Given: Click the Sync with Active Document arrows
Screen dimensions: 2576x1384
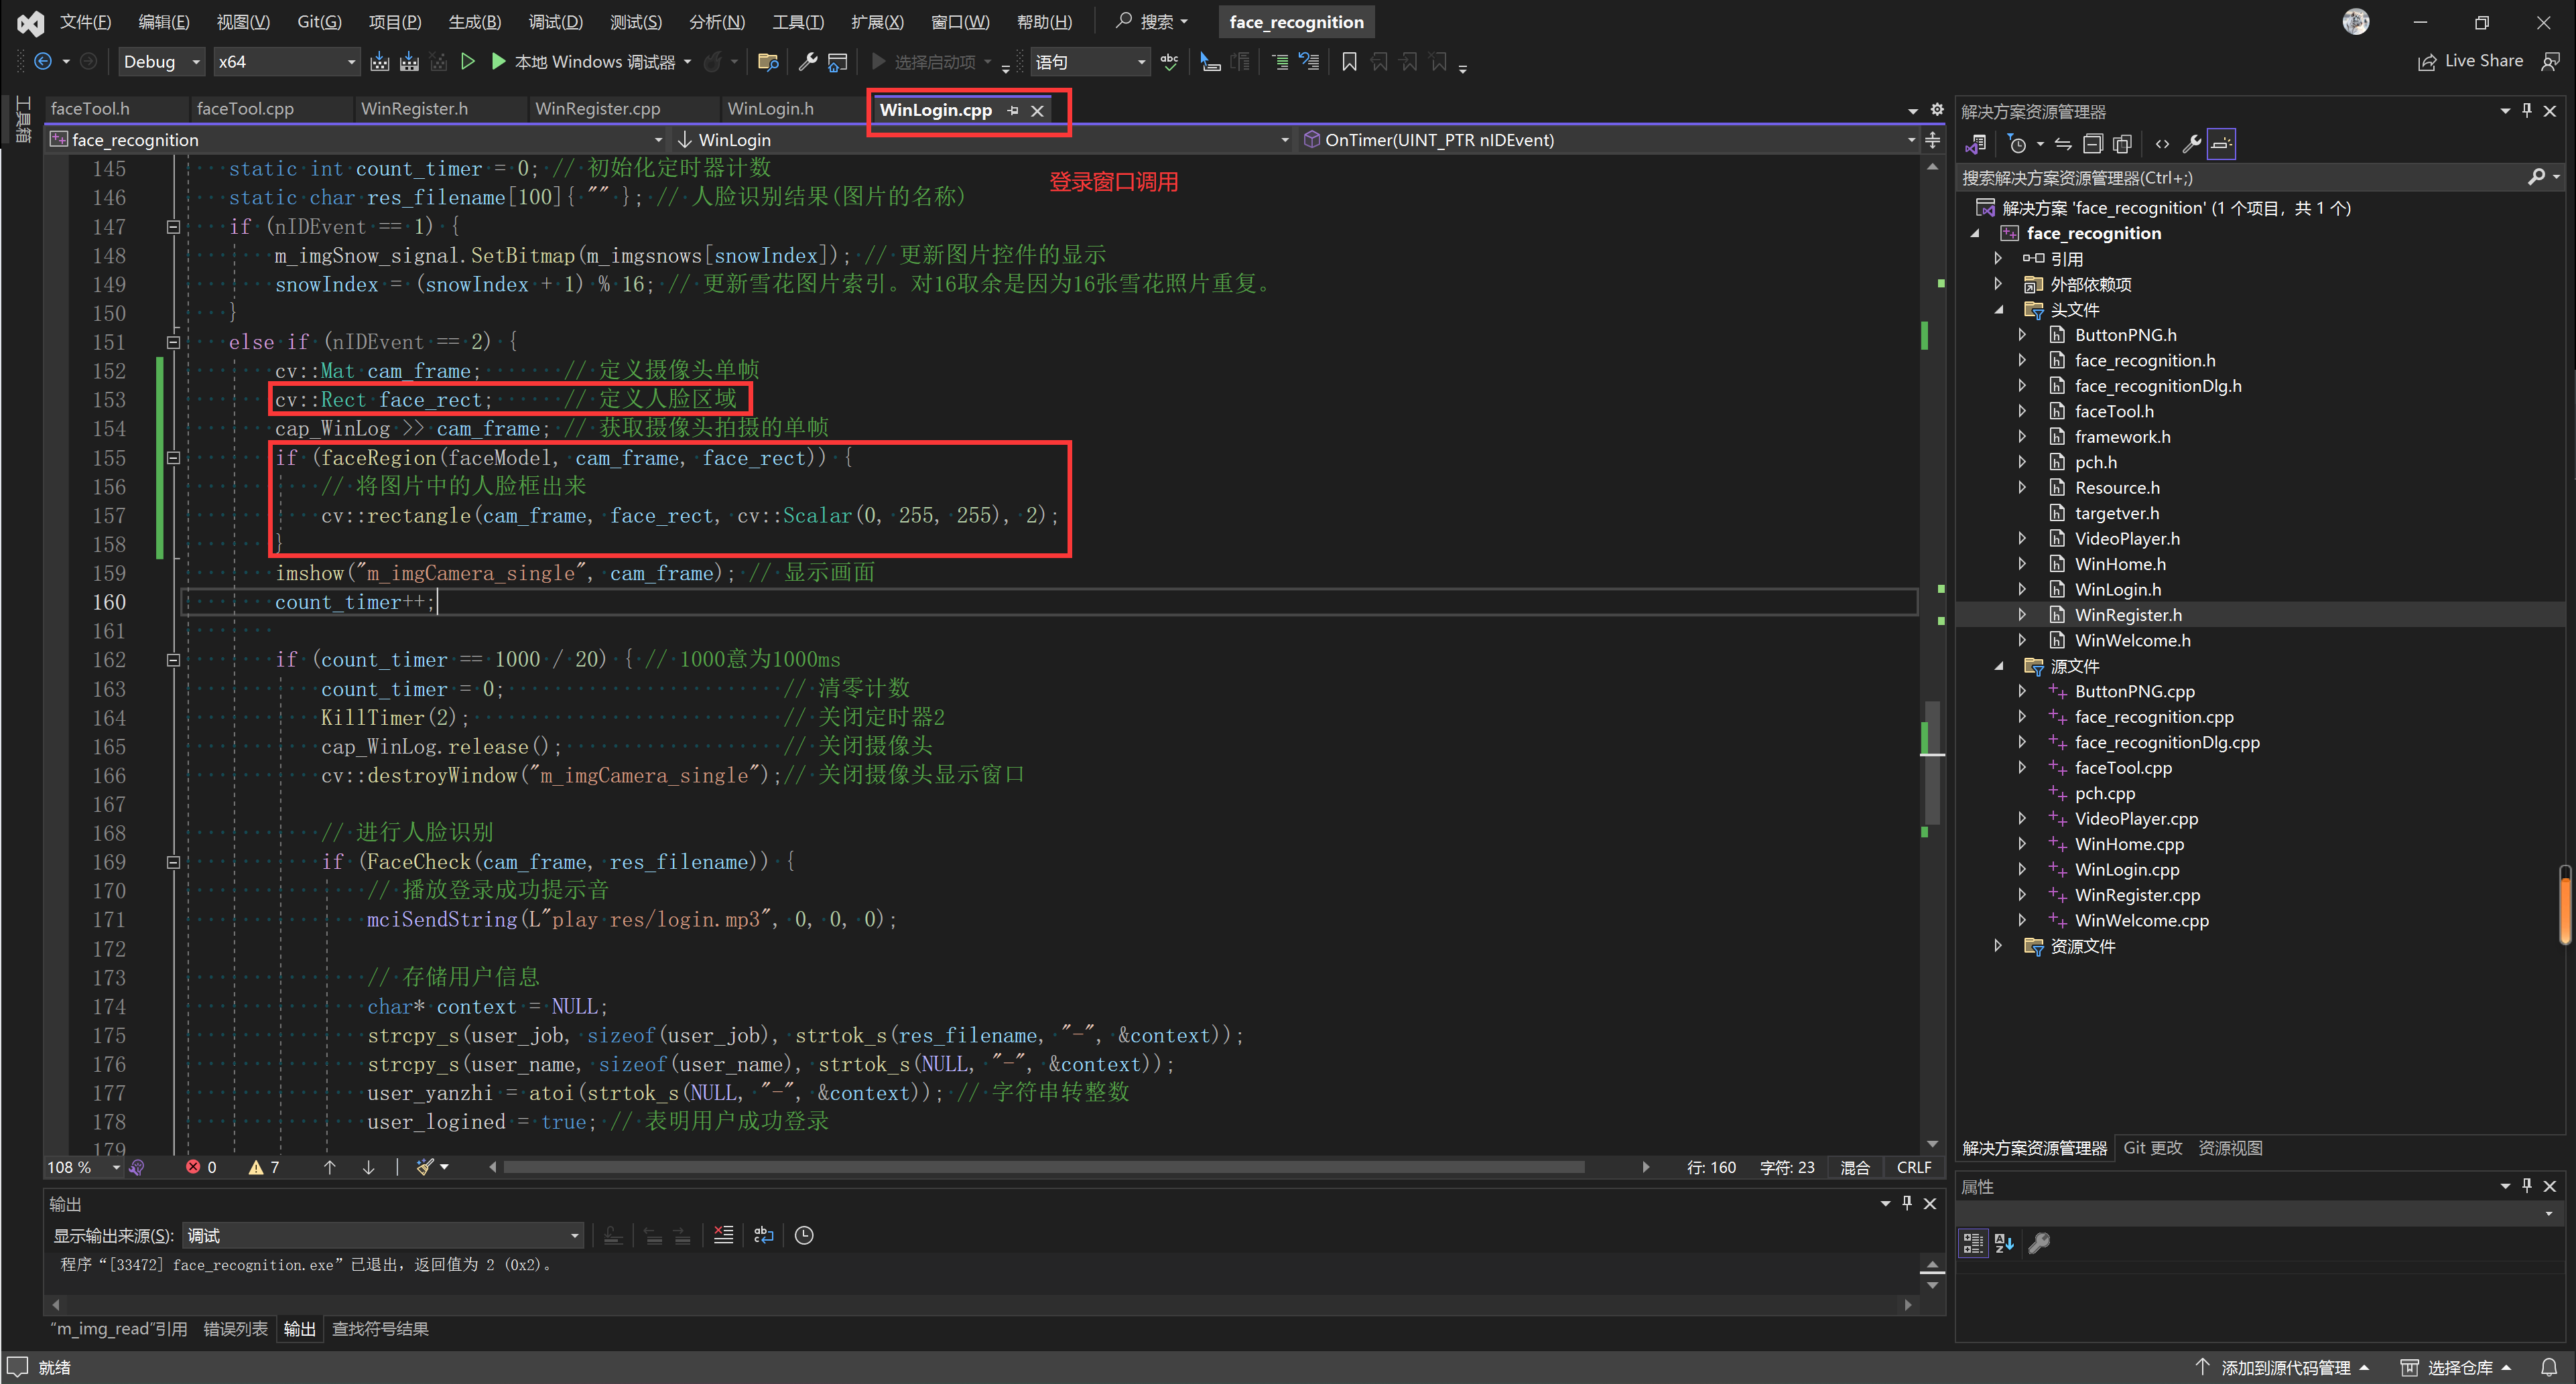Looking at the screenshot, I should coord(2063,144).
